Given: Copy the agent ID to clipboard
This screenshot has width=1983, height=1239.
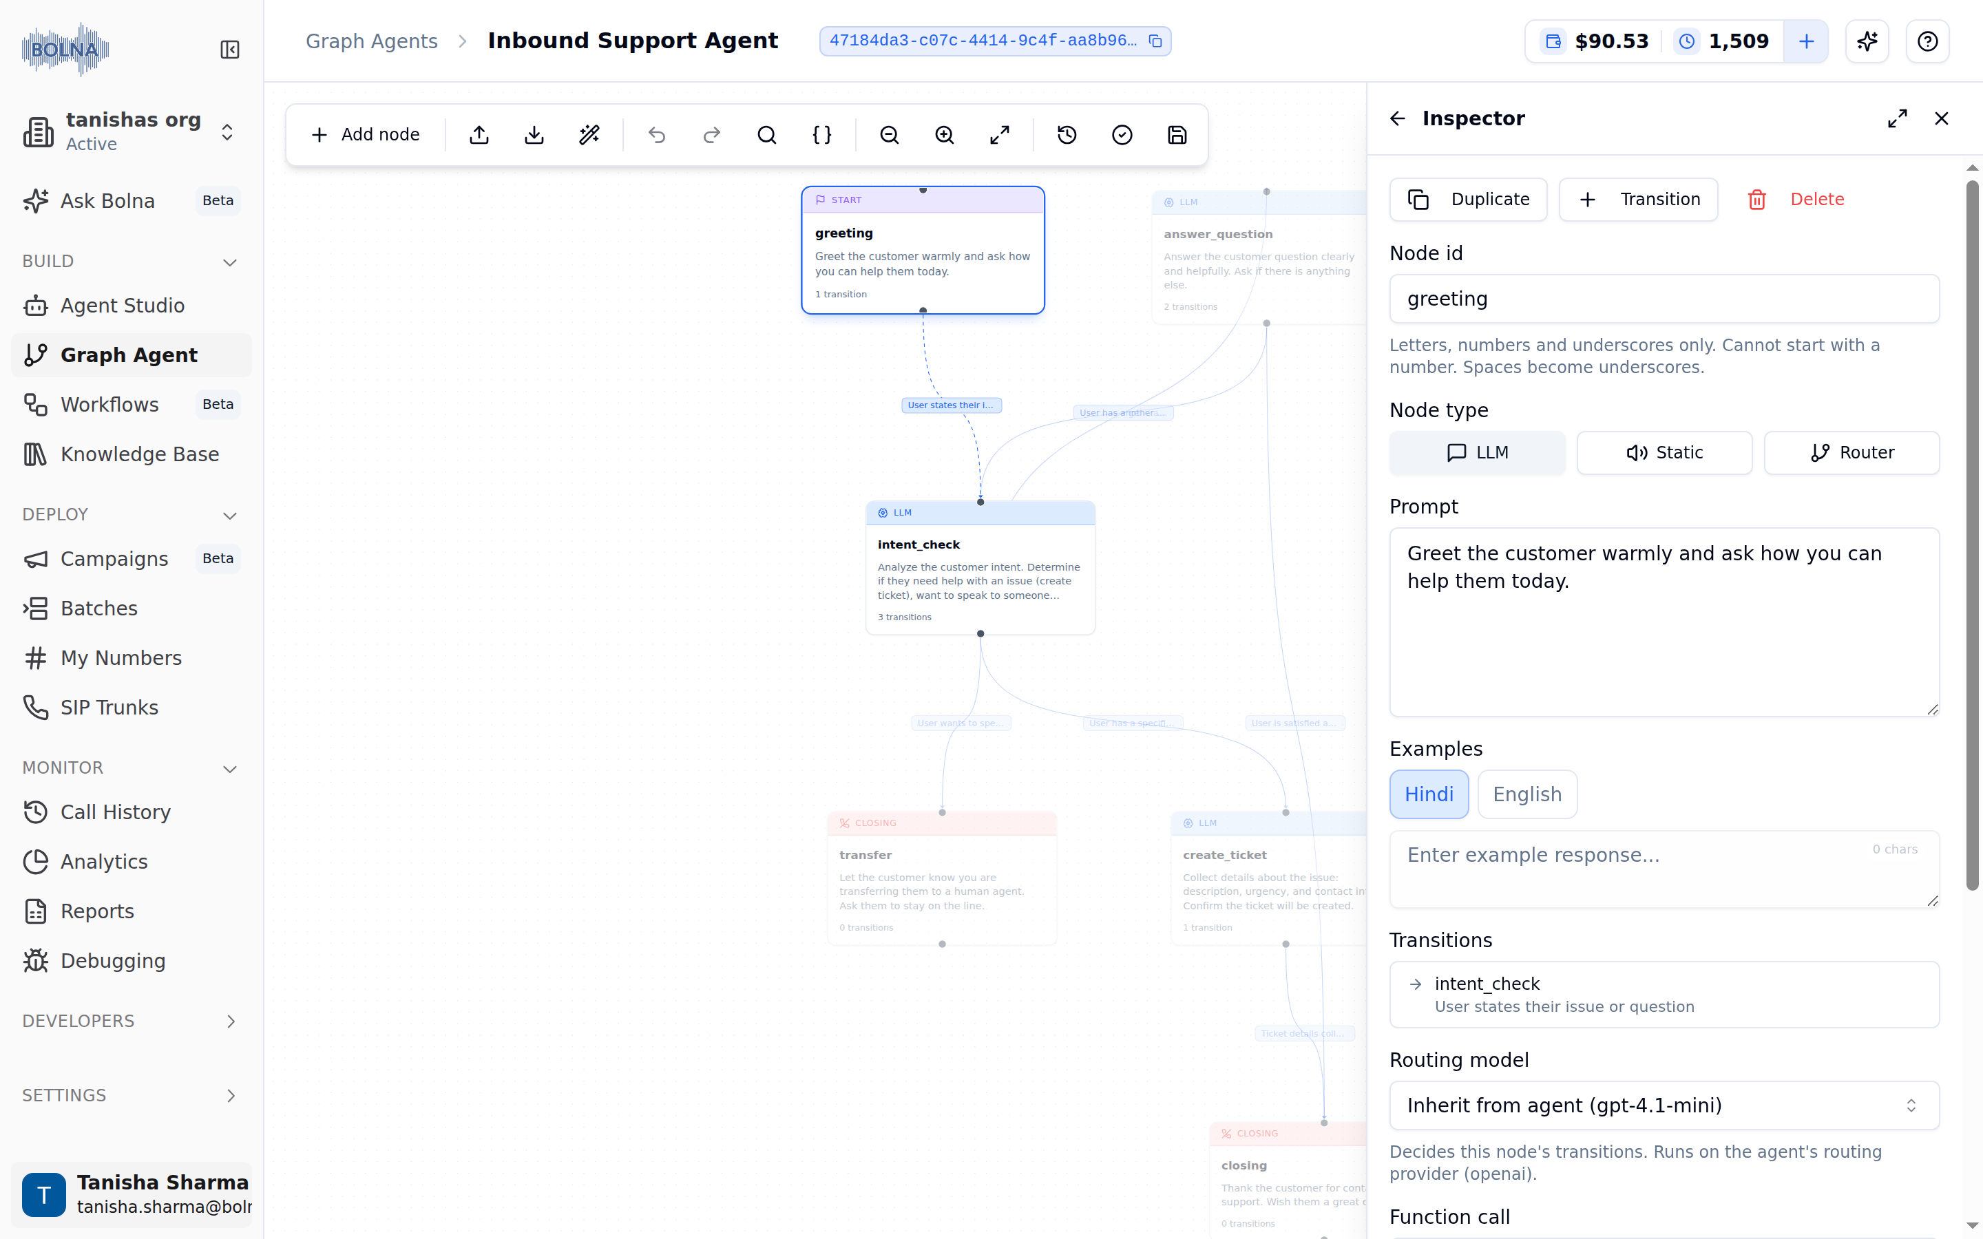Looking at the screenshot, I should click(1155, 41).
